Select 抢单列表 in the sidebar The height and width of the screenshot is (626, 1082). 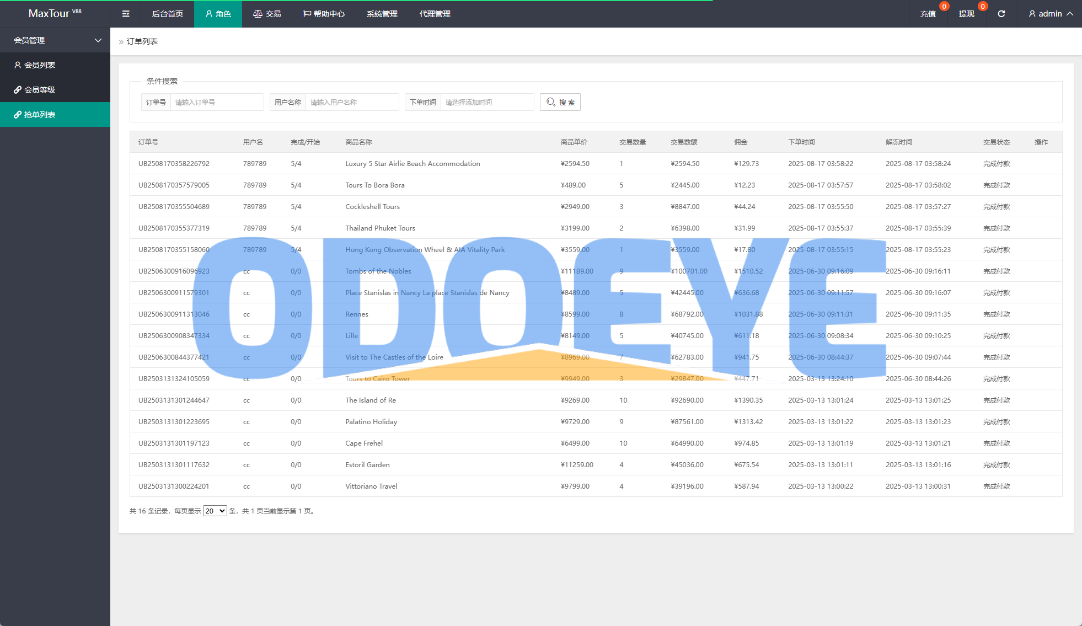40,115
